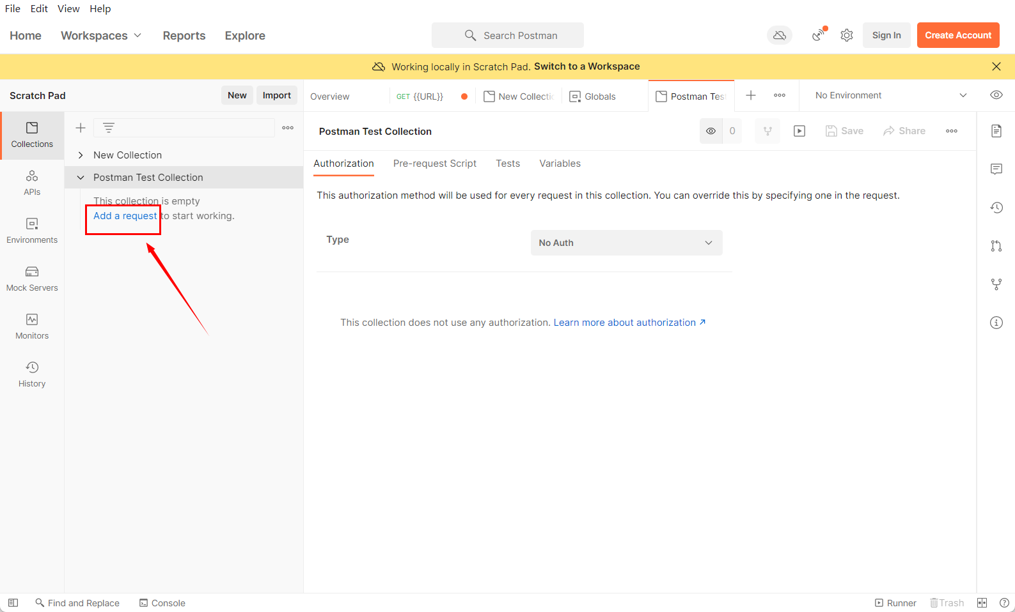This screenshot has width=1015, height=612.
Task: Switch to the Tests tab
Action: [x=508, y=164]
